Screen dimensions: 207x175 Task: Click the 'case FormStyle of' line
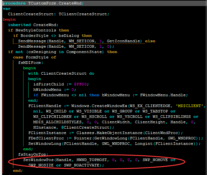(x=35, y=57)
